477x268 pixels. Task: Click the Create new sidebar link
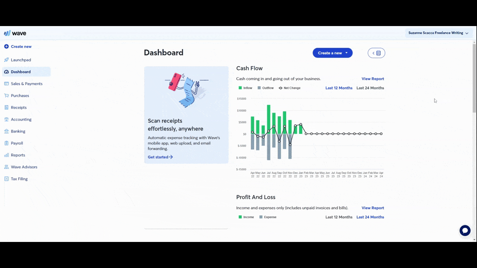21,47
